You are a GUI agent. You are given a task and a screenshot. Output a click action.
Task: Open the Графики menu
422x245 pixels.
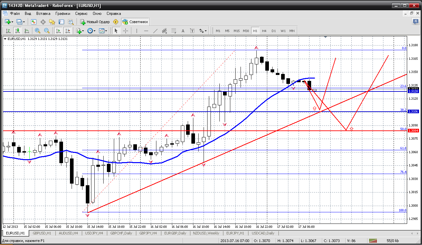(63, 14)
